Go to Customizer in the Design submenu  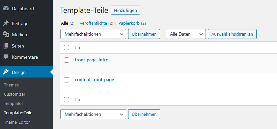15,94
